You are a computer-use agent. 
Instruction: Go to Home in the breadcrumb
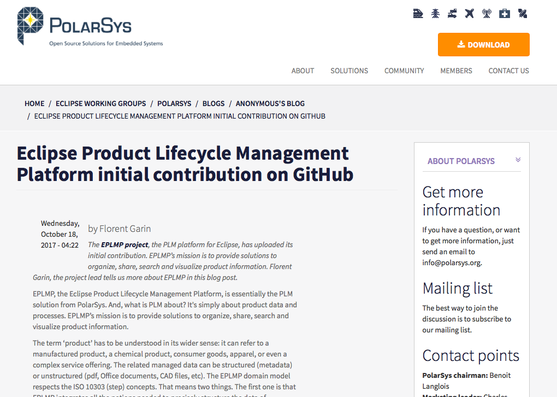pyautogui.click(x=34, y=103)
